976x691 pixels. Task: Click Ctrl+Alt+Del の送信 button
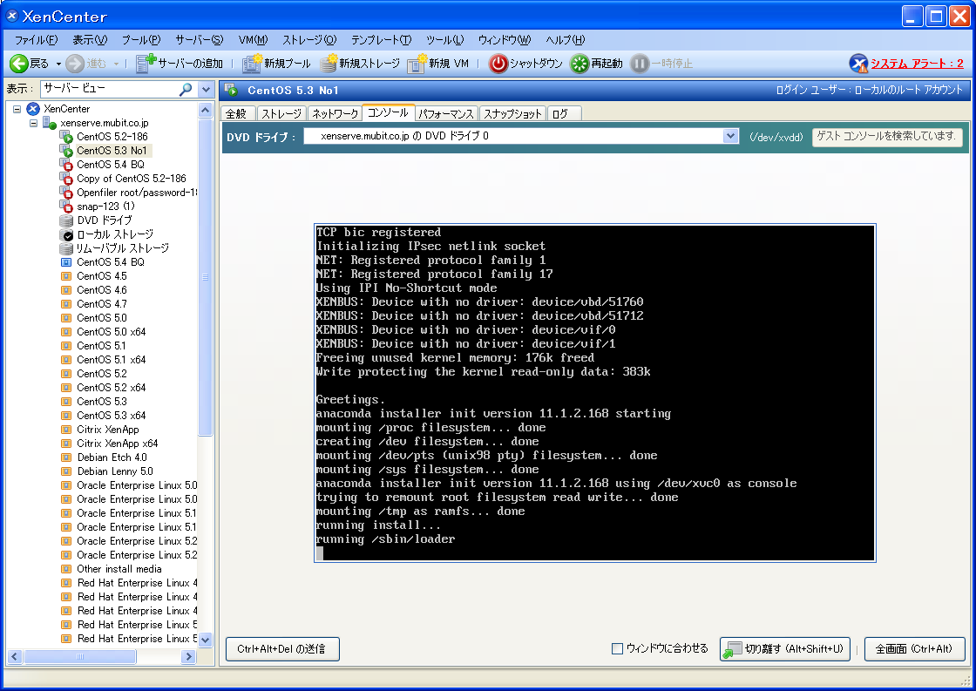pyautogui.click(x=282, y=648)
